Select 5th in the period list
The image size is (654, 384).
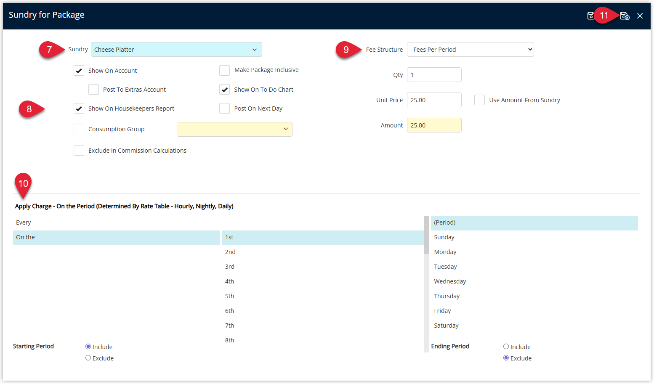323,297
